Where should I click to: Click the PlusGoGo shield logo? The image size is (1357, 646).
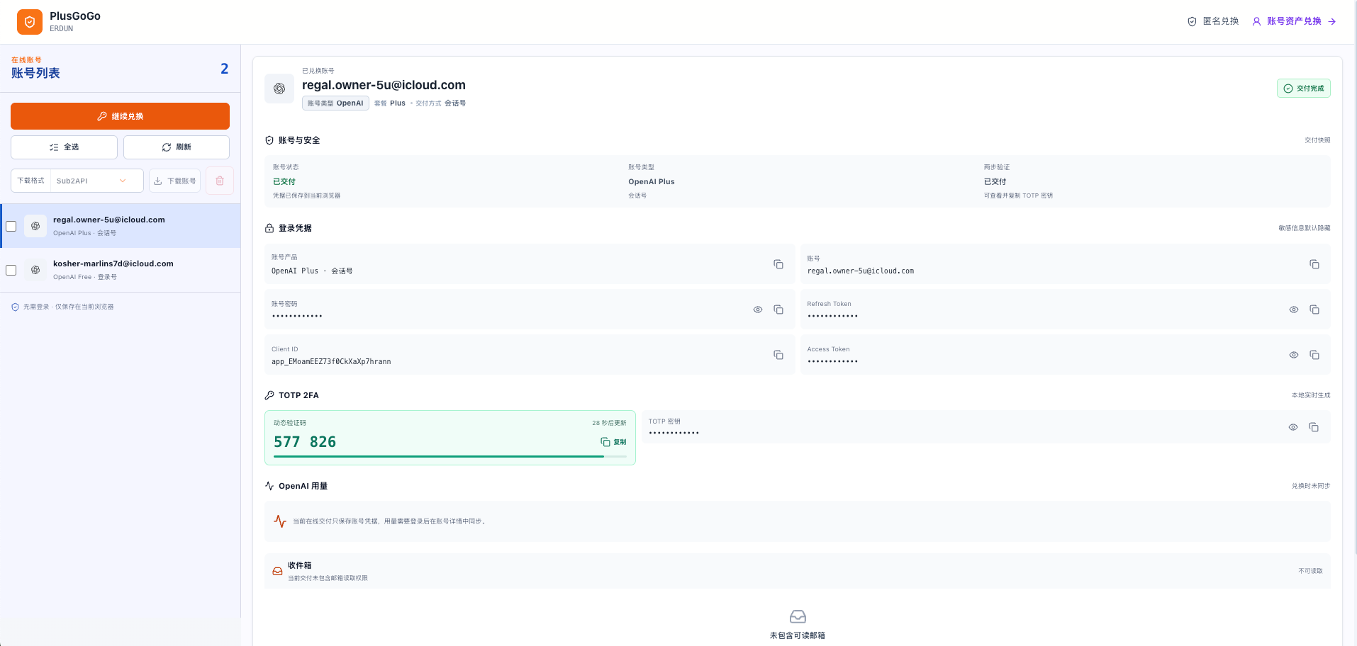point(30,22)
